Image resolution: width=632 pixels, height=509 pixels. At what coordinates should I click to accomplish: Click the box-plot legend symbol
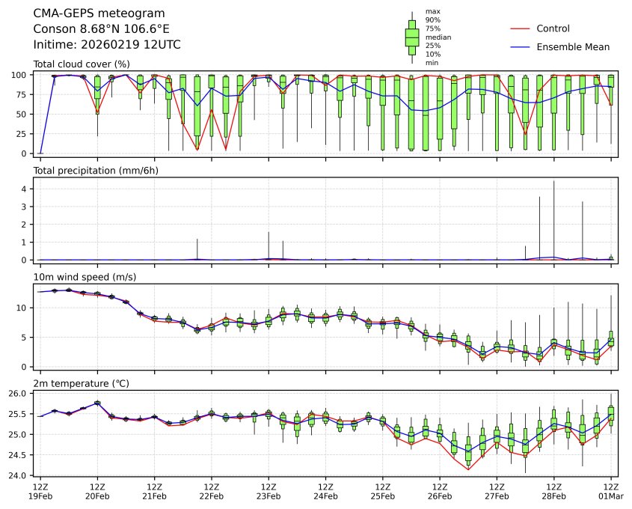click(411, 37)
